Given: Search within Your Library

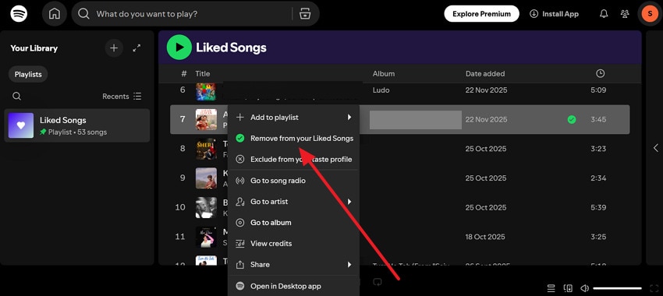Looking at the screenshot, I should coord(16,97).
